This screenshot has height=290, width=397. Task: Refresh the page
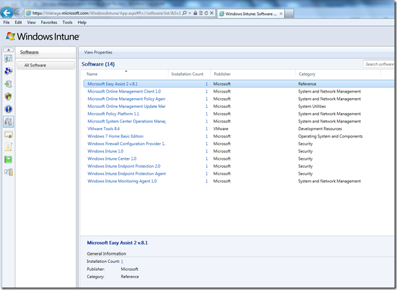(206, 13)
